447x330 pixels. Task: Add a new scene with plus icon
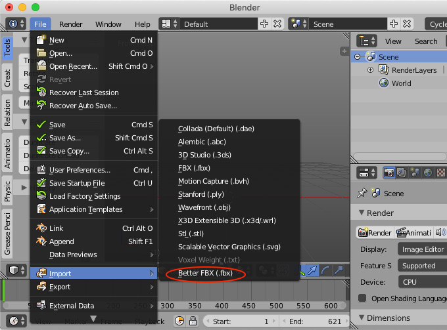[394, 24]
